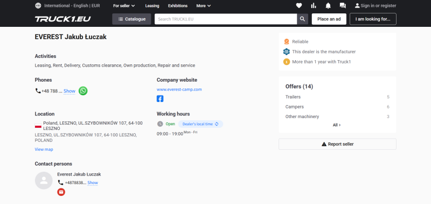431x204 pixels.
Task: Click the Open status text
Action: pos(170,124)
